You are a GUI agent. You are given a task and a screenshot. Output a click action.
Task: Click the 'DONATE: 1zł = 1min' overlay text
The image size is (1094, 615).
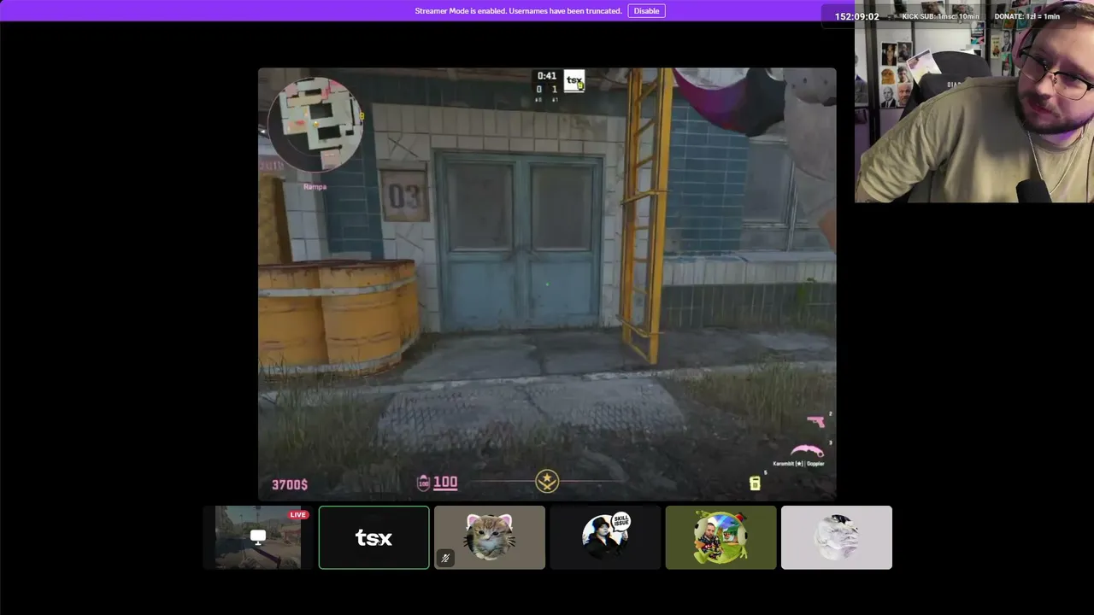[1026, 16]
